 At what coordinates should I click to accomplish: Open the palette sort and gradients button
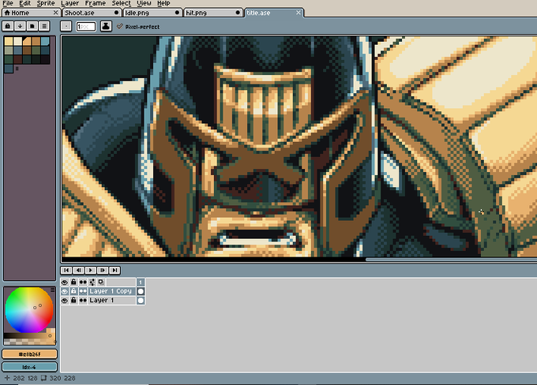[21, 26]
